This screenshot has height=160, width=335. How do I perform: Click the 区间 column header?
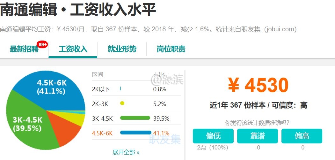tap(98, 74)
